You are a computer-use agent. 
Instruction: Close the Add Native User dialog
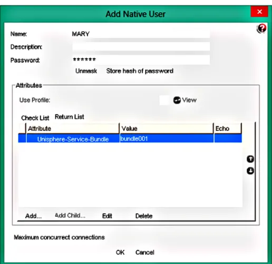click(259, 12)
